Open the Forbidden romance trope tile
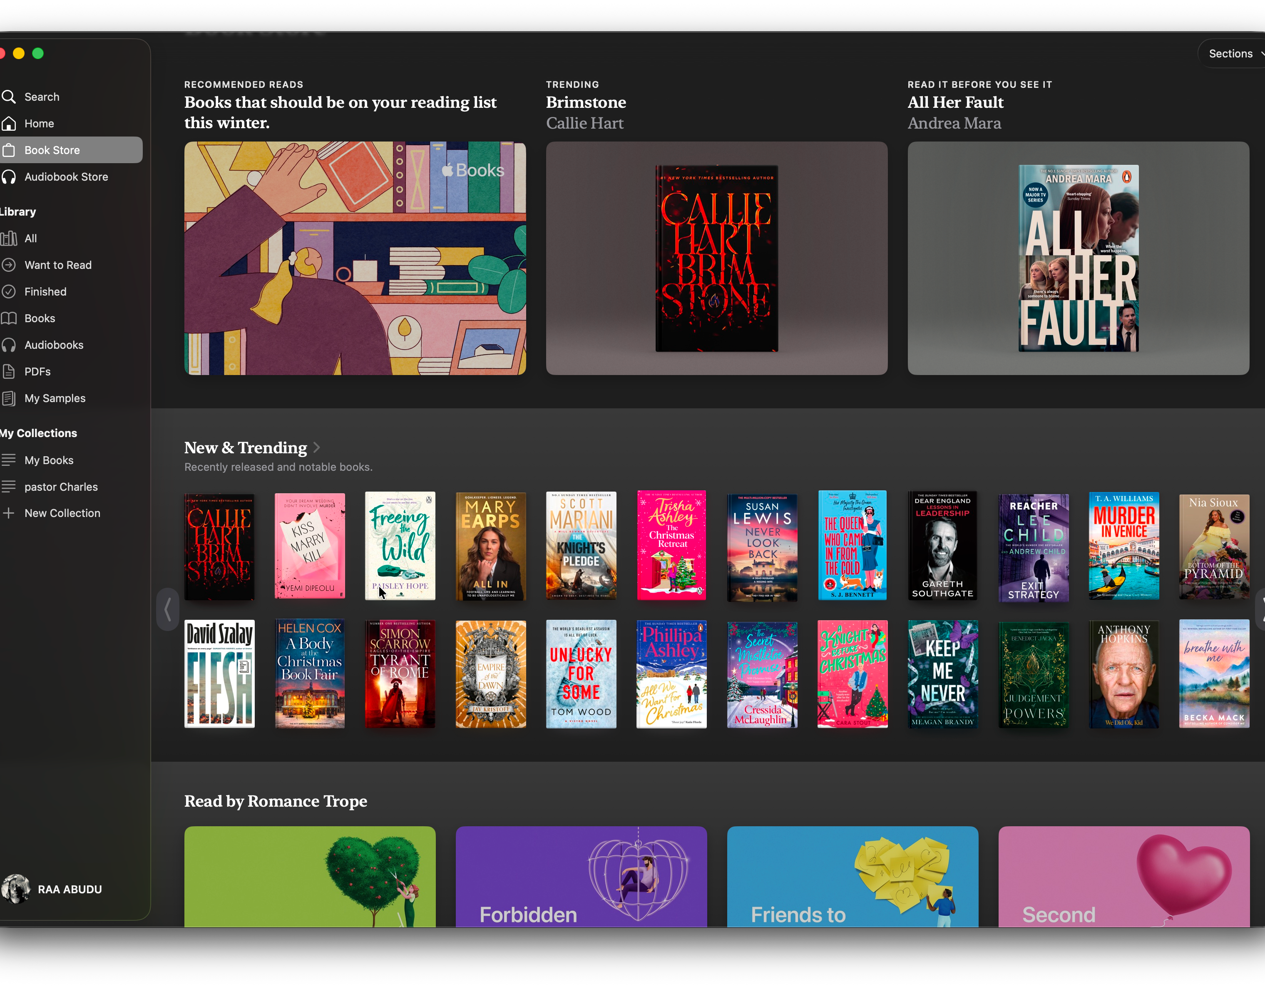Viewport: 1265px width, 989px height. 581,877
